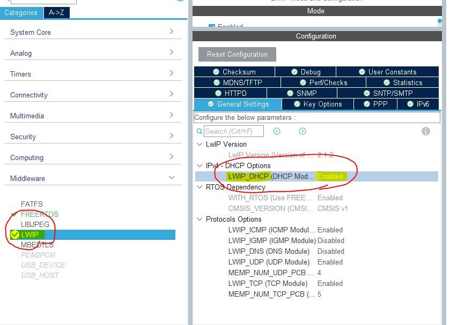Select the LWIP_UDP (UDP Module) label
The image size is (450, 325).
tap(269, 262)
